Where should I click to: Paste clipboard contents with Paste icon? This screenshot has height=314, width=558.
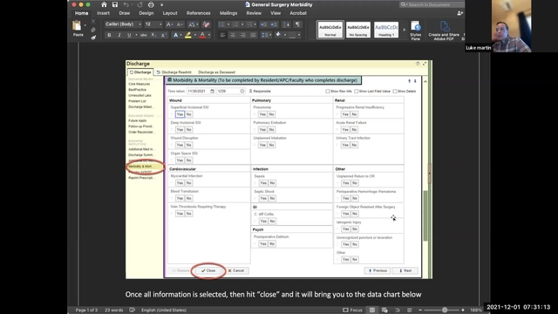(x=77, y=25)
